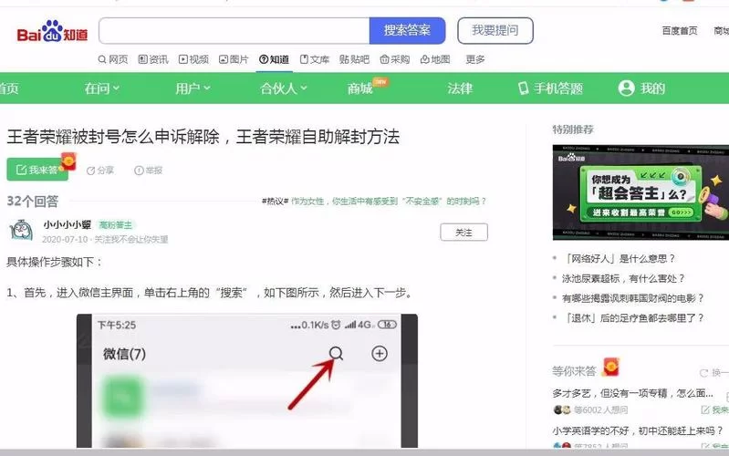
Task: Click the green 我来答 button
Action: [x=37, y=170]
